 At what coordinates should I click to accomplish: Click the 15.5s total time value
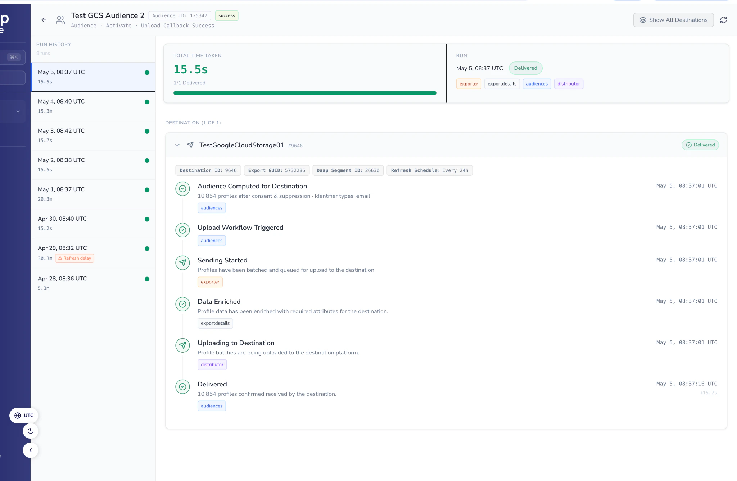pyautogui.click(x=191, y=69)
